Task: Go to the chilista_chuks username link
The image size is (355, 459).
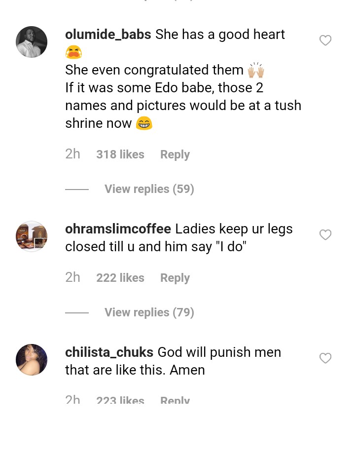Action: click(109, 352)
